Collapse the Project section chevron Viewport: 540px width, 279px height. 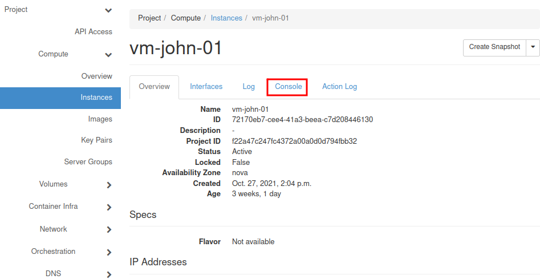[x=108, y=10]
